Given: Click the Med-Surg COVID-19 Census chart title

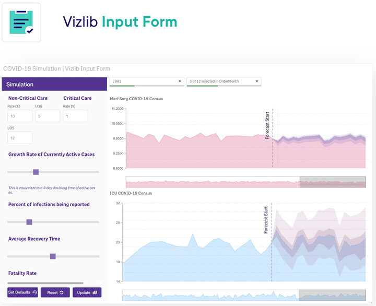Looking at the screenshot, I should pyautogui.click(x=136, y=99).
